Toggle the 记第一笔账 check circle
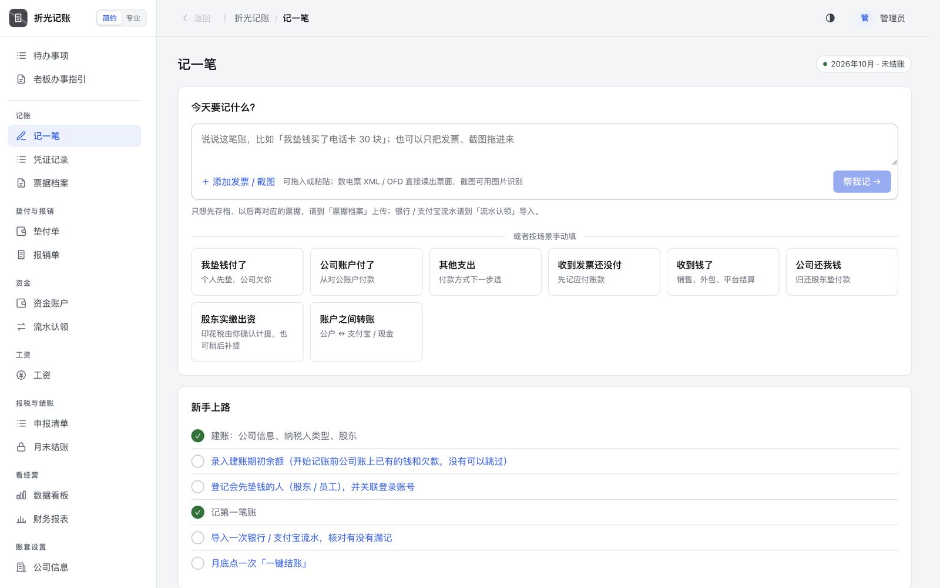 (x=198, y=512)
